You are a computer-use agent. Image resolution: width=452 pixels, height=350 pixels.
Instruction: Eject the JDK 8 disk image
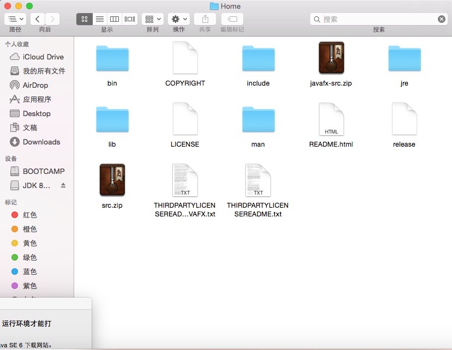[x=63, y=185]
